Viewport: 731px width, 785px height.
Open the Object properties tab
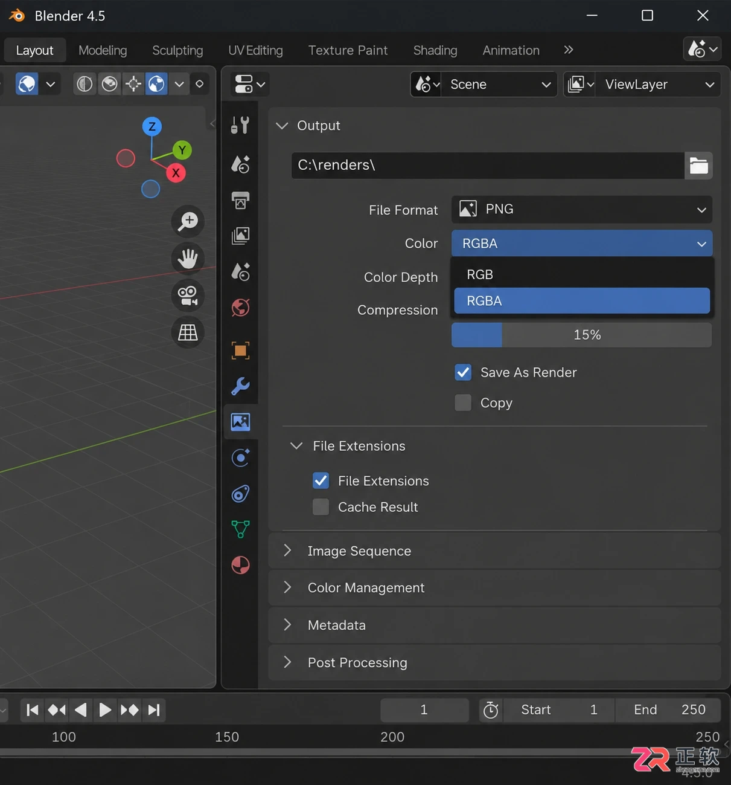240,351
